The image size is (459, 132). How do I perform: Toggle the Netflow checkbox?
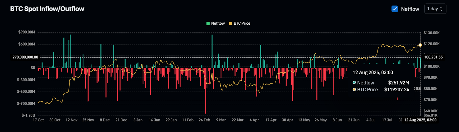click(395, 9)
